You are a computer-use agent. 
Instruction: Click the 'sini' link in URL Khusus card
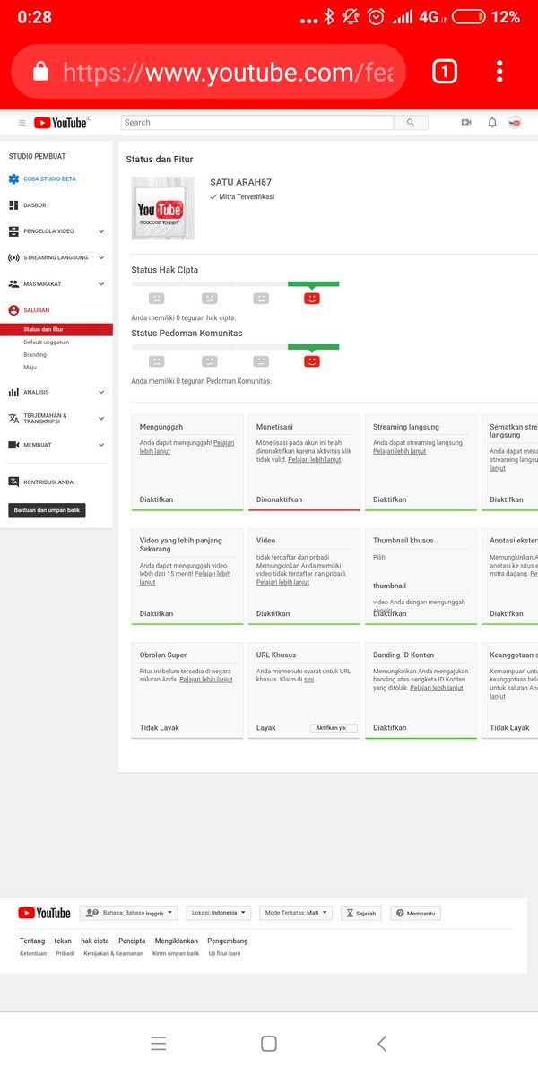tap(308, 680)
